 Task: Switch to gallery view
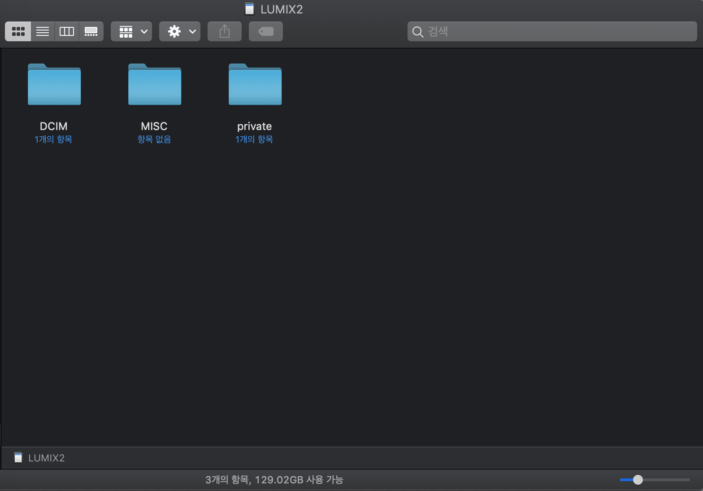(x=91, y=31)
